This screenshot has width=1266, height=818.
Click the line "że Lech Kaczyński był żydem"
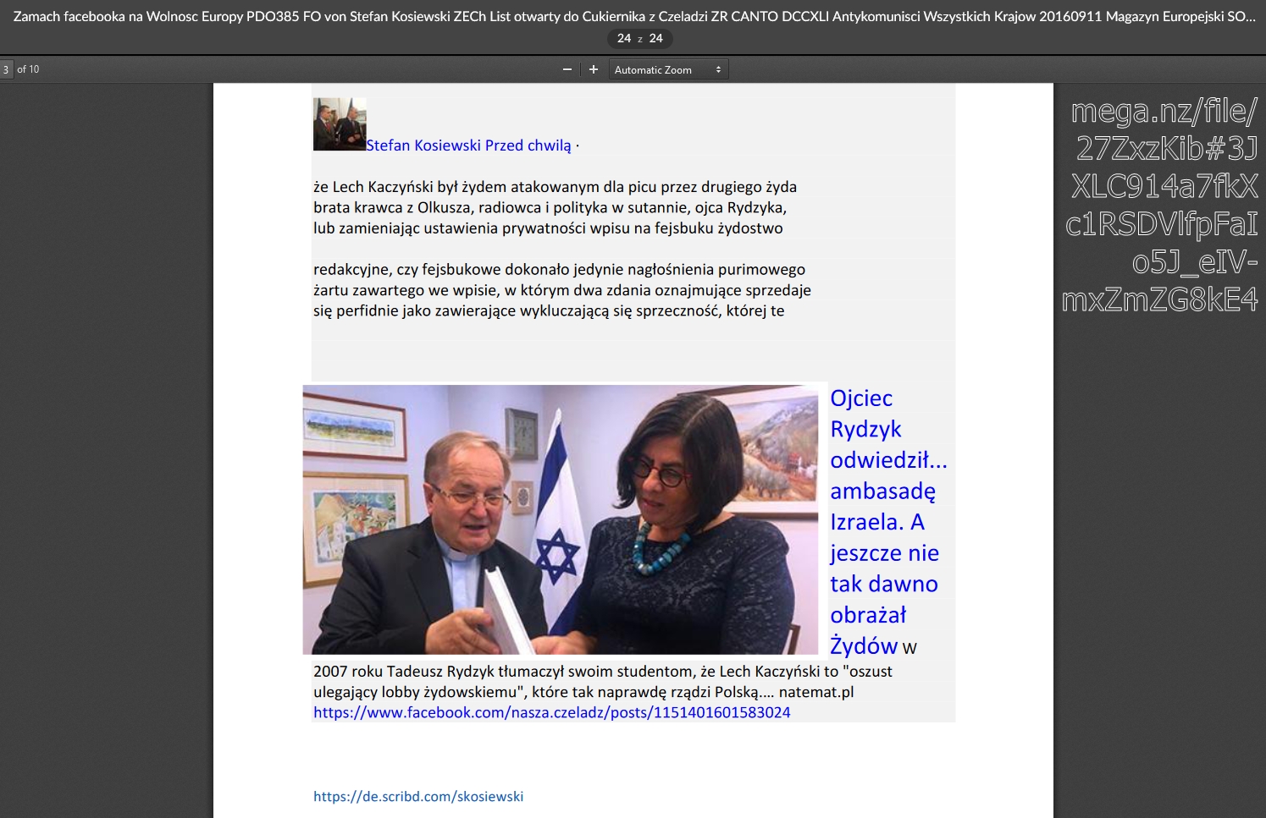coord(555,187)
